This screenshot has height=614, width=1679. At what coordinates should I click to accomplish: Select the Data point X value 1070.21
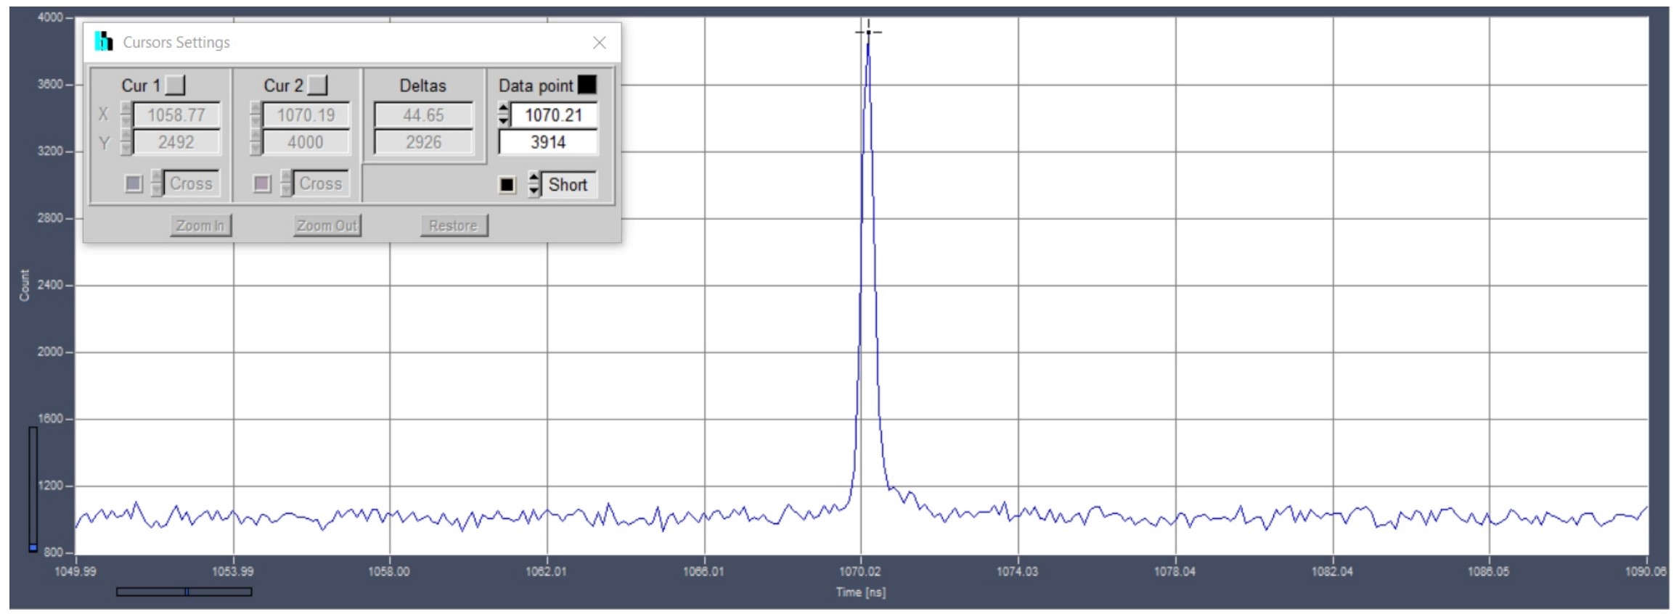click(x=554, y=115)
